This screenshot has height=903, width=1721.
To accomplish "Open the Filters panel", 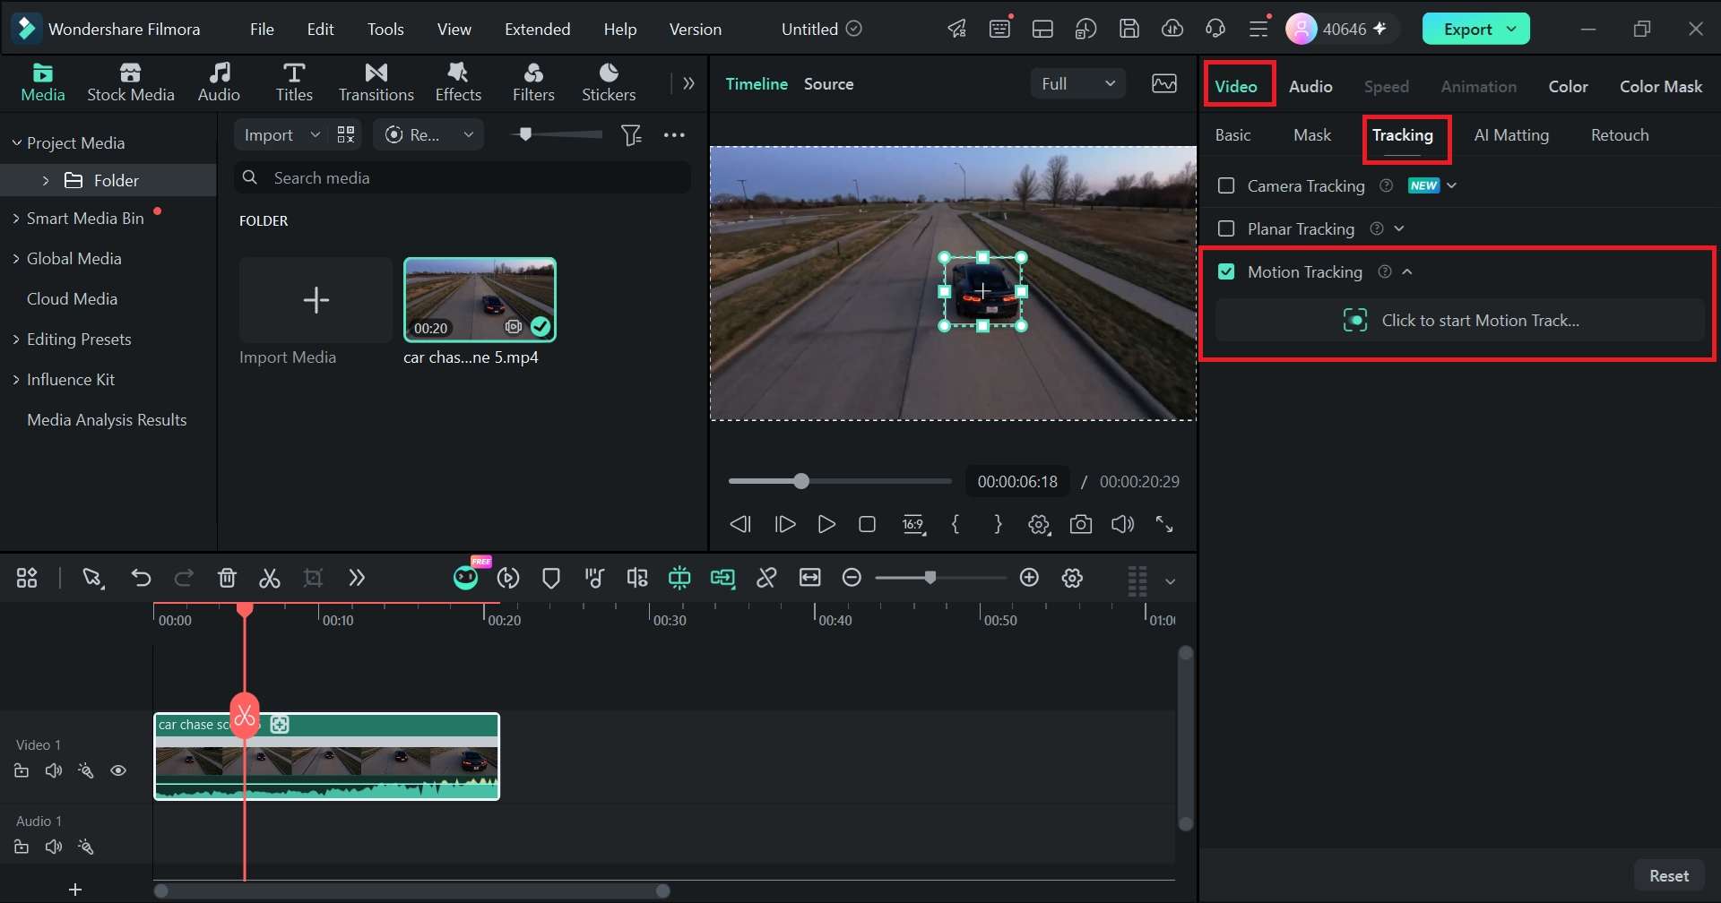I will pyautogui.click(x=533, y=82).
